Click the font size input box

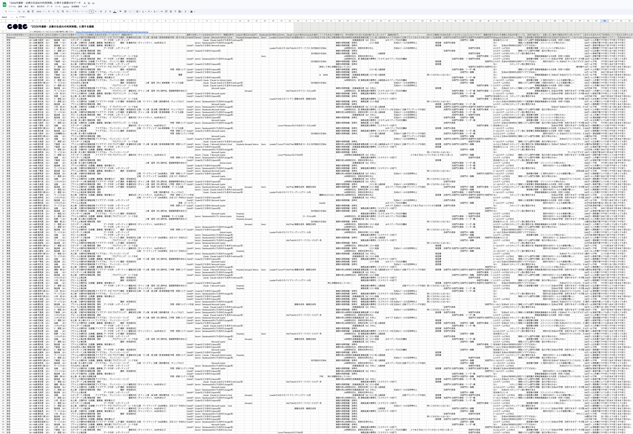click(x=91, y=12)
